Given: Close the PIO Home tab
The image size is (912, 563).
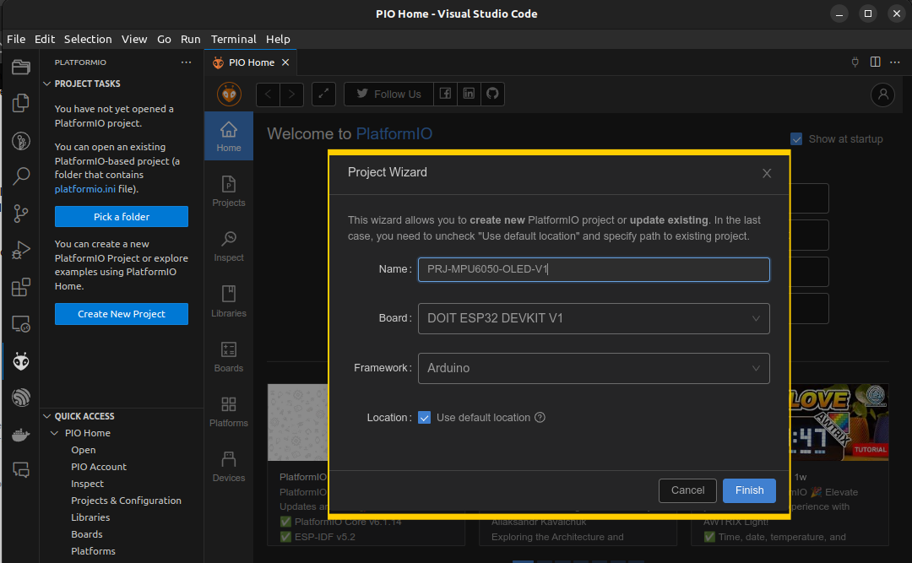Looking at the screenshot, I should pos(285,62).
